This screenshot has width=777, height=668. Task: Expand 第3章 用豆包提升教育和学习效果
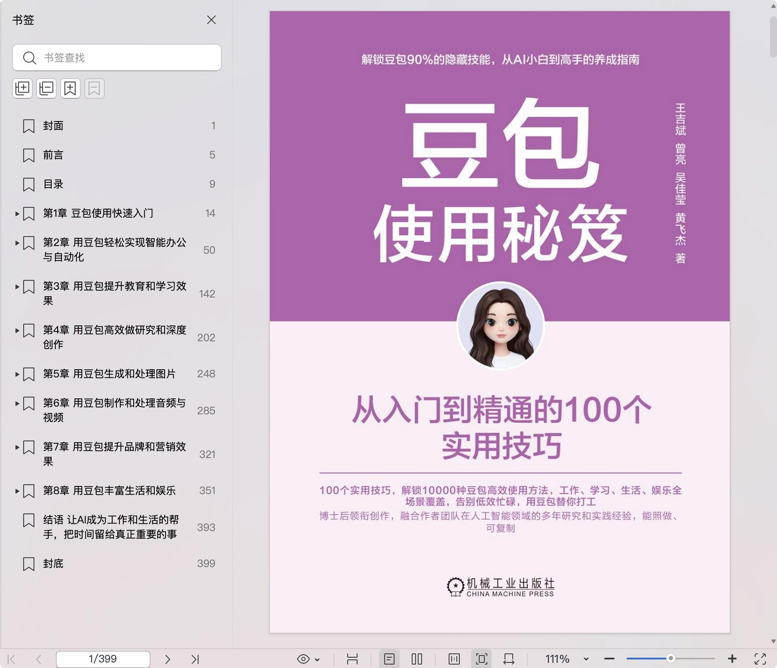(17, 286)
